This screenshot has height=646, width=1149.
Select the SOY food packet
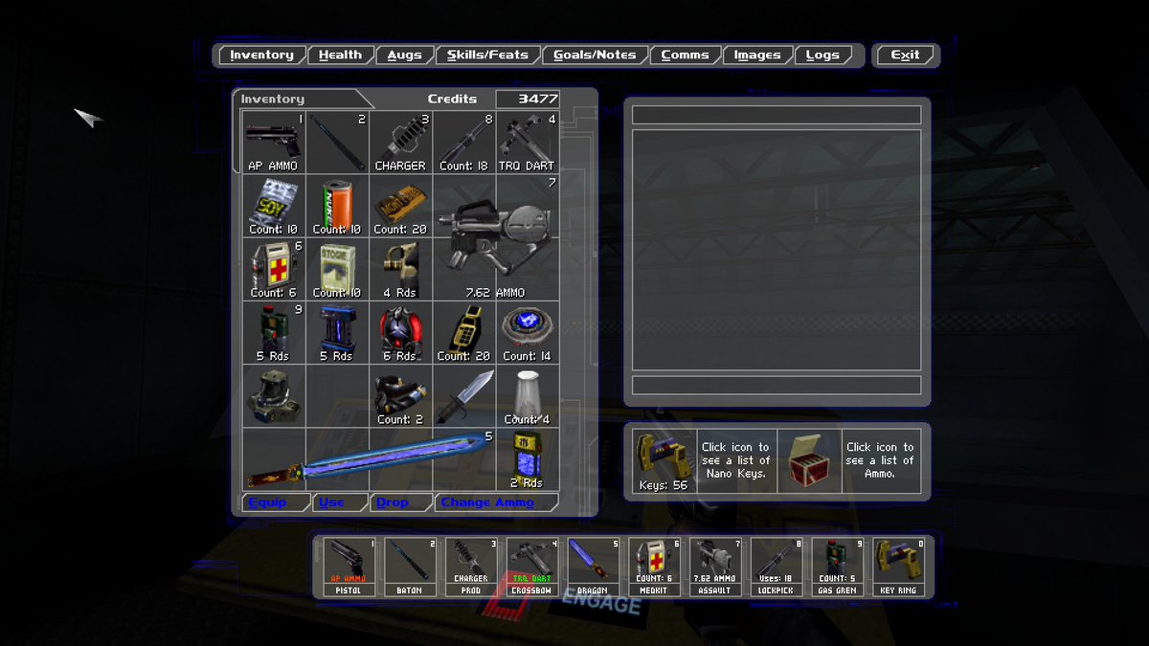click(x=274, y=205)
